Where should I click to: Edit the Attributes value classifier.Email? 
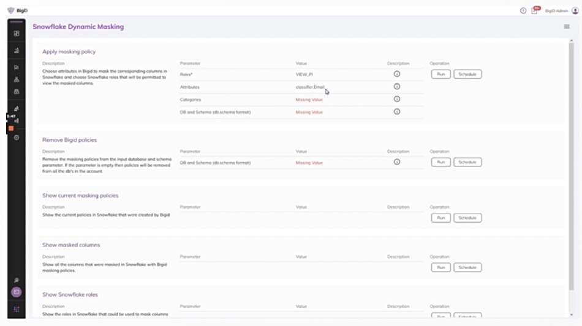(310, 87)
